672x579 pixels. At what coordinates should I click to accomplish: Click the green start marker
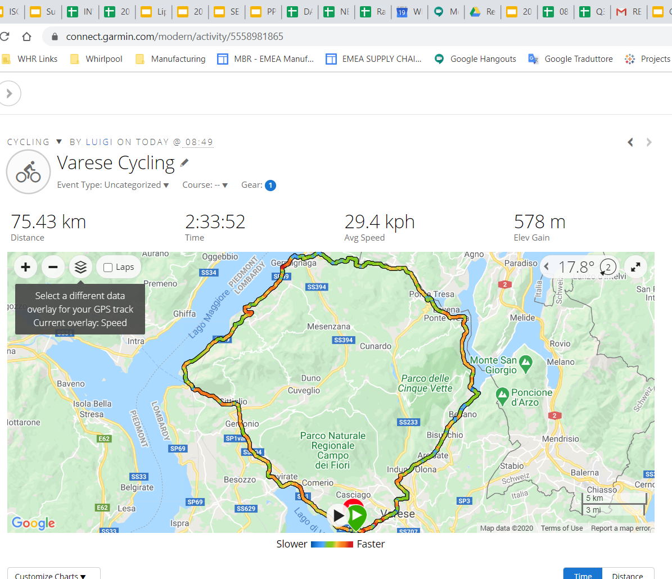(357, 516)
